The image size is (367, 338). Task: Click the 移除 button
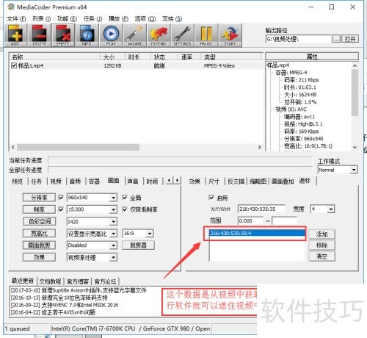(321, 245)
